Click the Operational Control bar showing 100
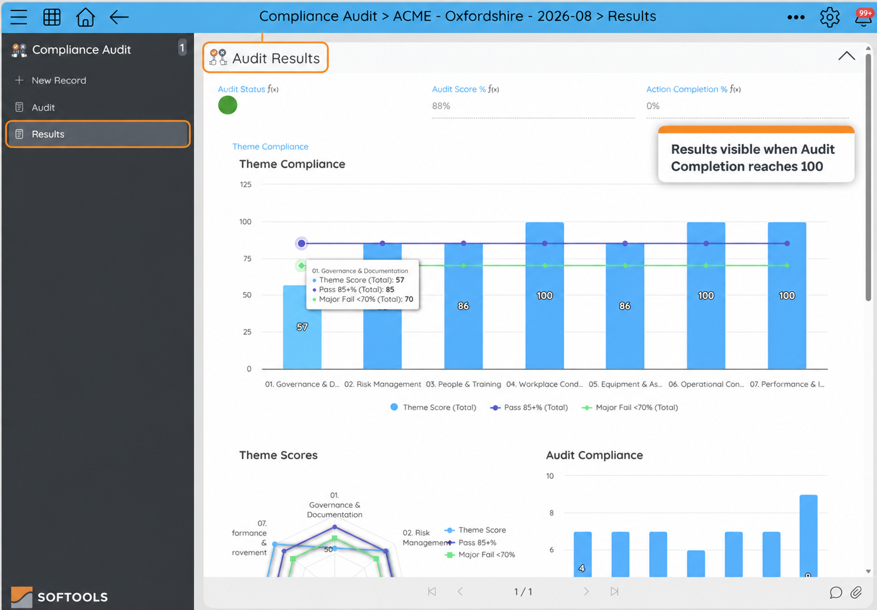This screenshot has width=877, height=610. [706, 295]
